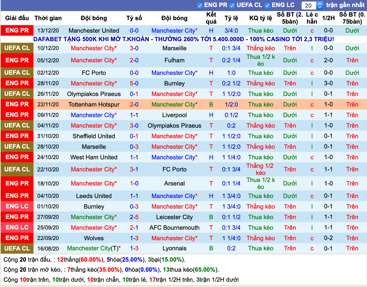The height and width of the screenshot is (287, 367).
Task: Click the Kết quả column header
Action: (x=211, y=18)
